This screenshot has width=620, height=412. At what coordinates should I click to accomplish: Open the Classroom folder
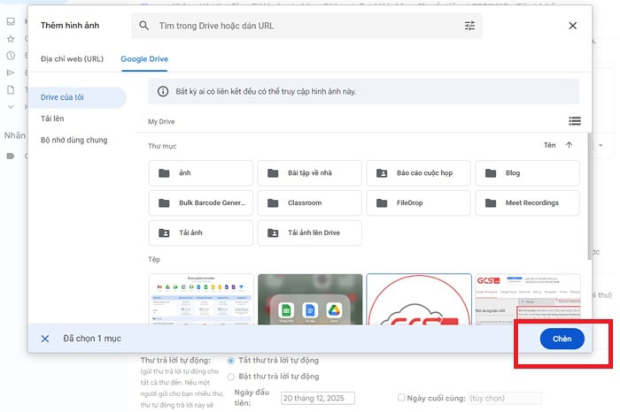[310, 202]
